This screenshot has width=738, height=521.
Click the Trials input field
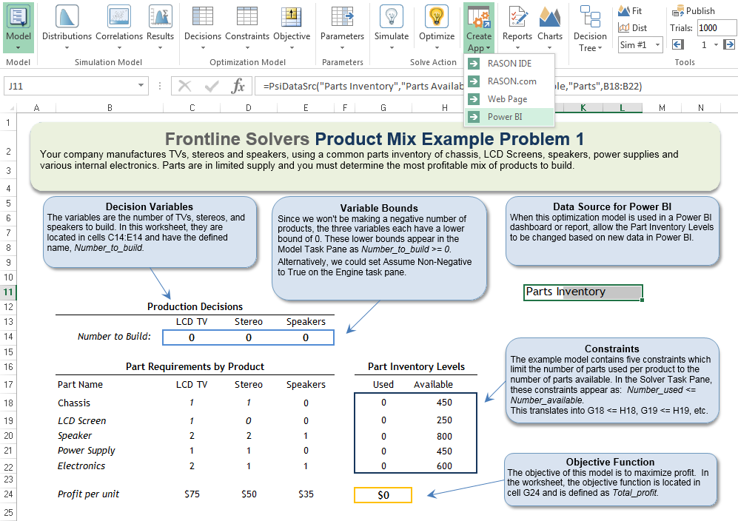click(x=717, y=28)
